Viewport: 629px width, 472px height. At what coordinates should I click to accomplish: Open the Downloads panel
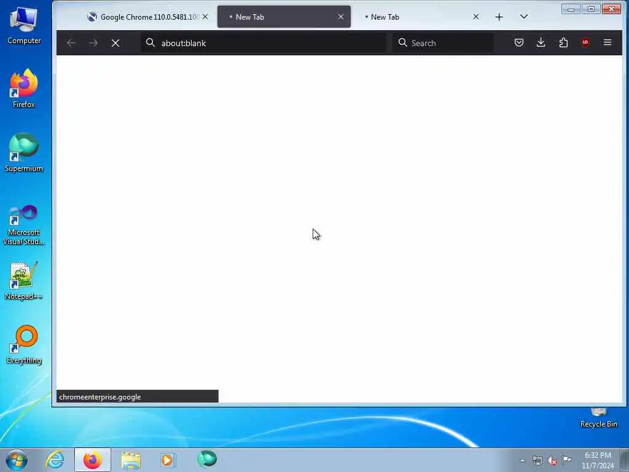pyautogui.click(x=541, y=42)
